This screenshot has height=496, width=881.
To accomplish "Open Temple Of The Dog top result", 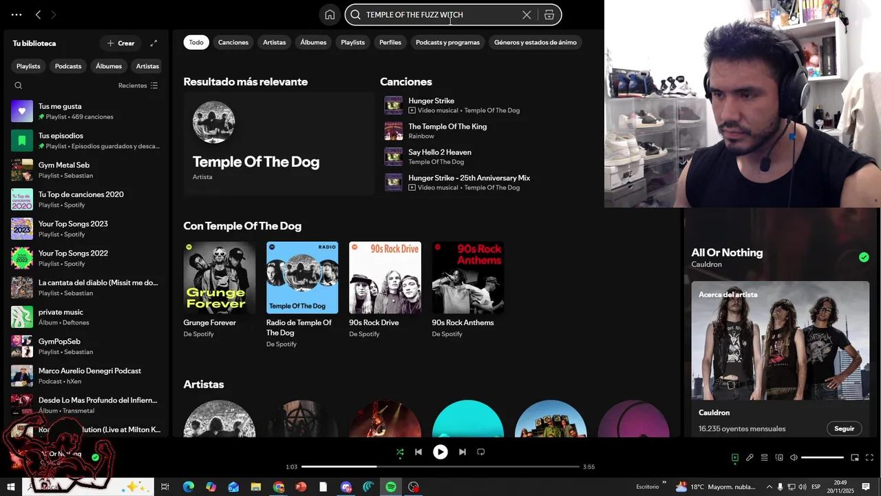I will pos(279,144).
